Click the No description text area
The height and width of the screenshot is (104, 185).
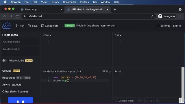click(20, 51)
